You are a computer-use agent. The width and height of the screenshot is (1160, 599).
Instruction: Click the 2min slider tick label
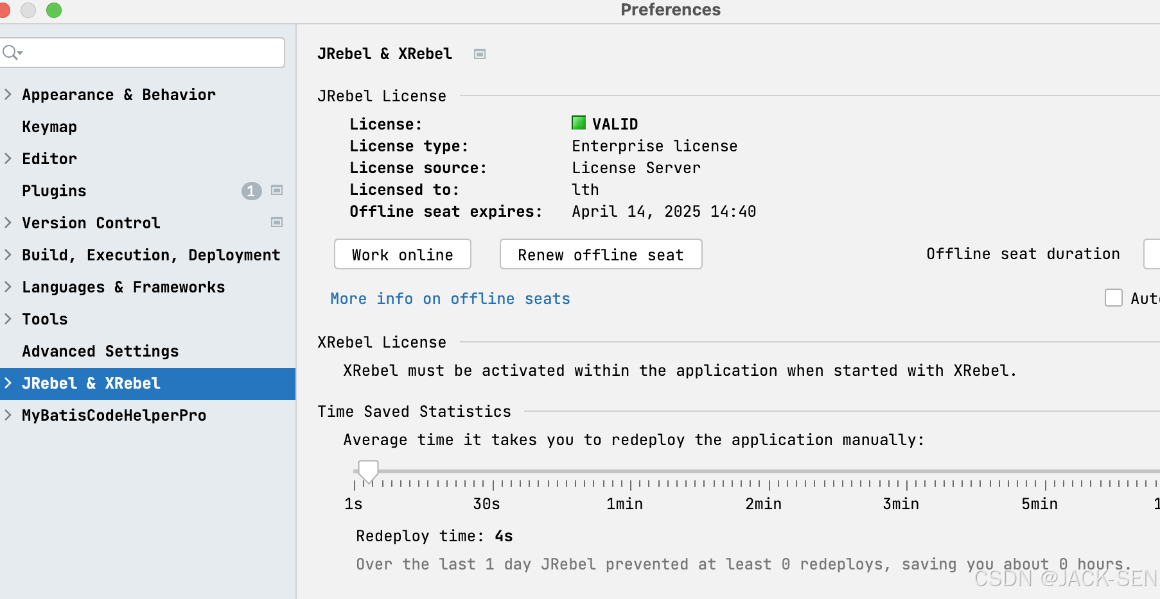tap(763, 504)
